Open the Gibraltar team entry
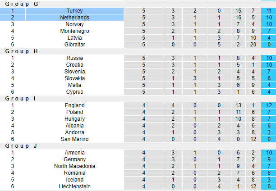Image resolution: width=276 pixels, height=191 pixels. coord(74,45)
